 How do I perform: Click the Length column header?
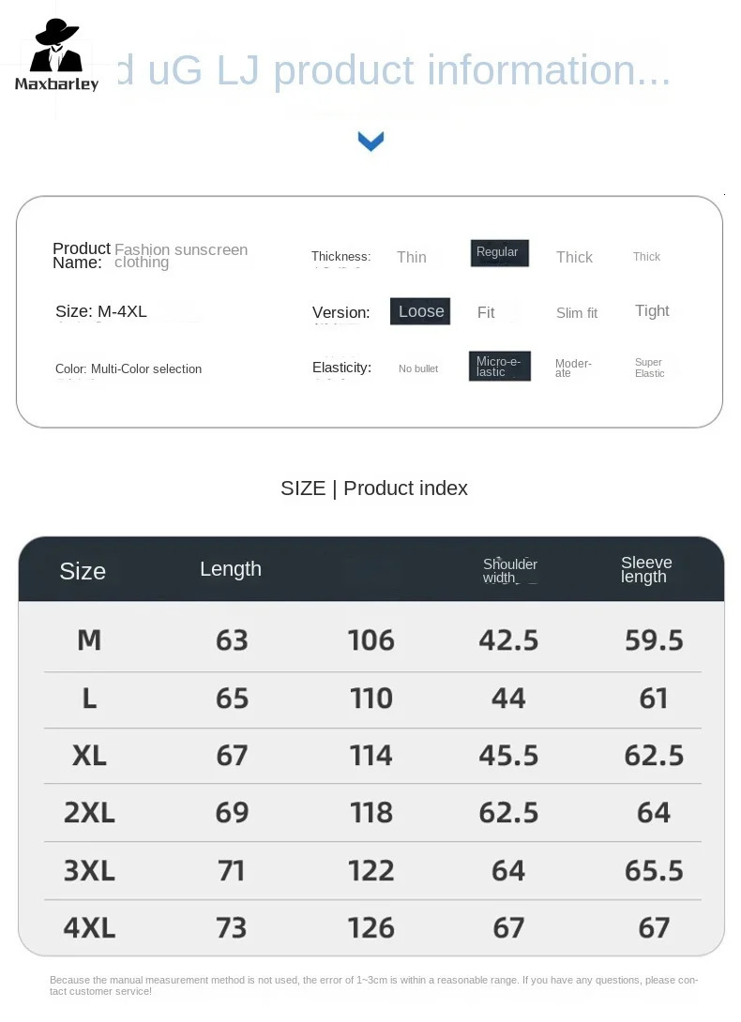point(231,569)
